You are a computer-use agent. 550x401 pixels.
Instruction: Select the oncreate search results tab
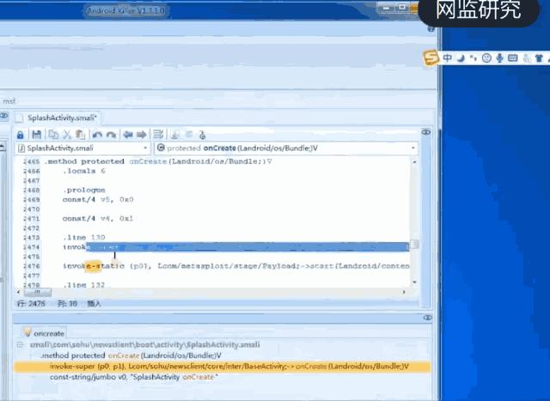click(44, 333)
